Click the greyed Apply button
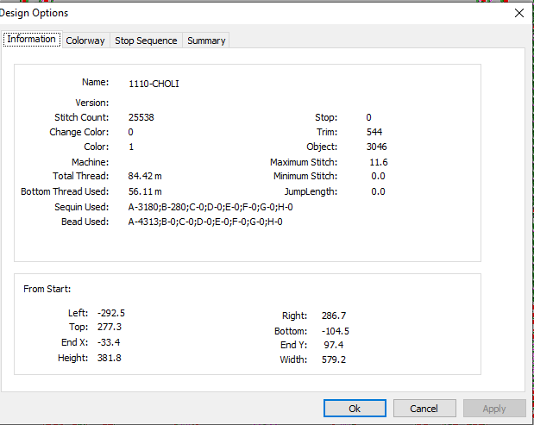Screen dimensions: 534x425 (494, 409)
